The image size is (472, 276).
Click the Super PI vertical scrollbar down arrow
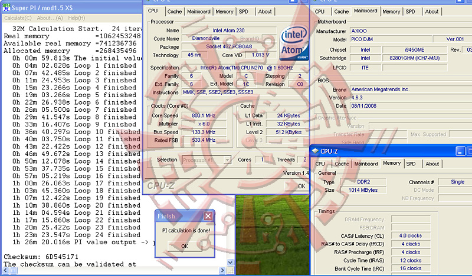pyautogui.click(x=230, y=262)
